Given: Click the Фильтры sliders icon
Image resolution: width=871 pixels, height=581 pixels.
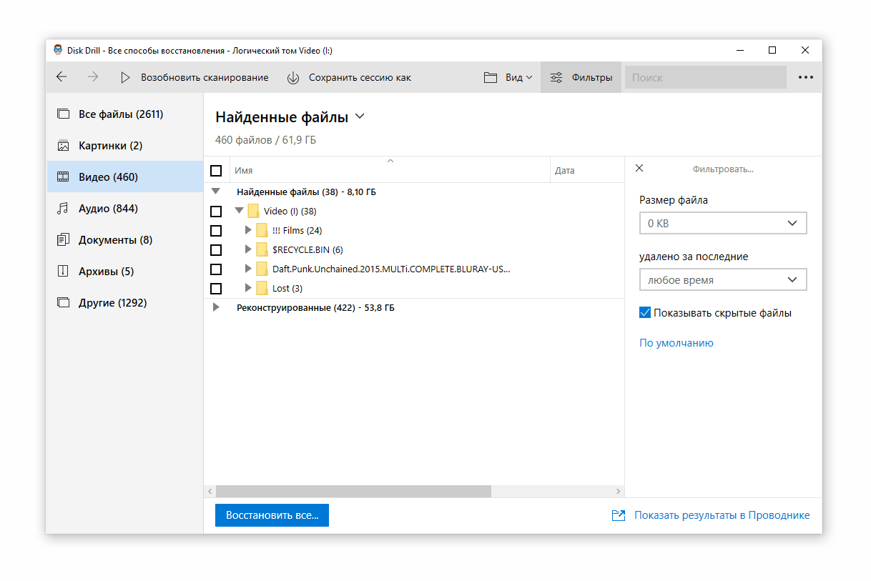Looking at the screenshot, I should [556, 77].
